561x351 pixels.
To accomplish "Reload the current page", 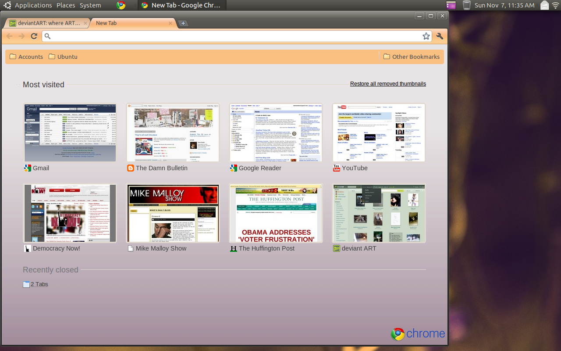I will click(34, 36).
